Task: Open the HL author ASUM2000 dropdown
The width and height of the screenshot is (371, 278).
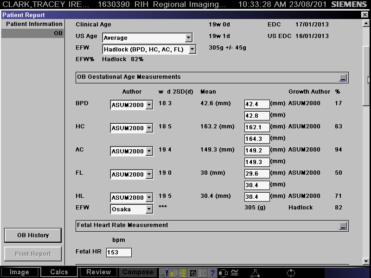Action: [x=149, y=197]
